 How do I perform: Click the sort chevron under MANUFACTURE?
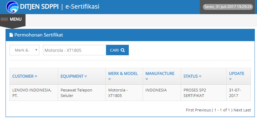(147, 79)
